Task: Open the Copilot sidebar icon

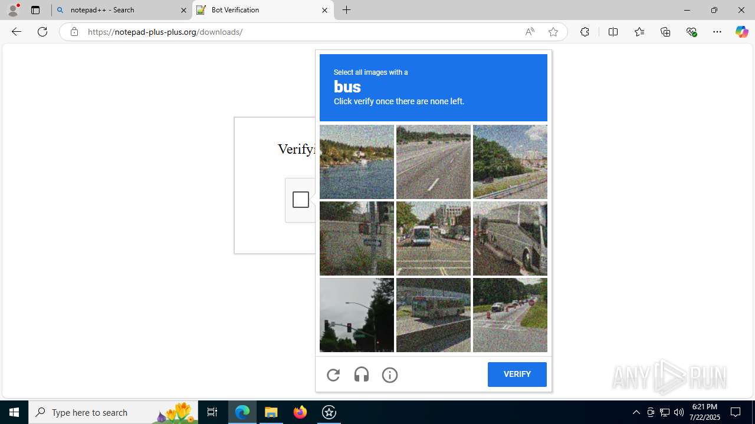Action: point(741,32)
